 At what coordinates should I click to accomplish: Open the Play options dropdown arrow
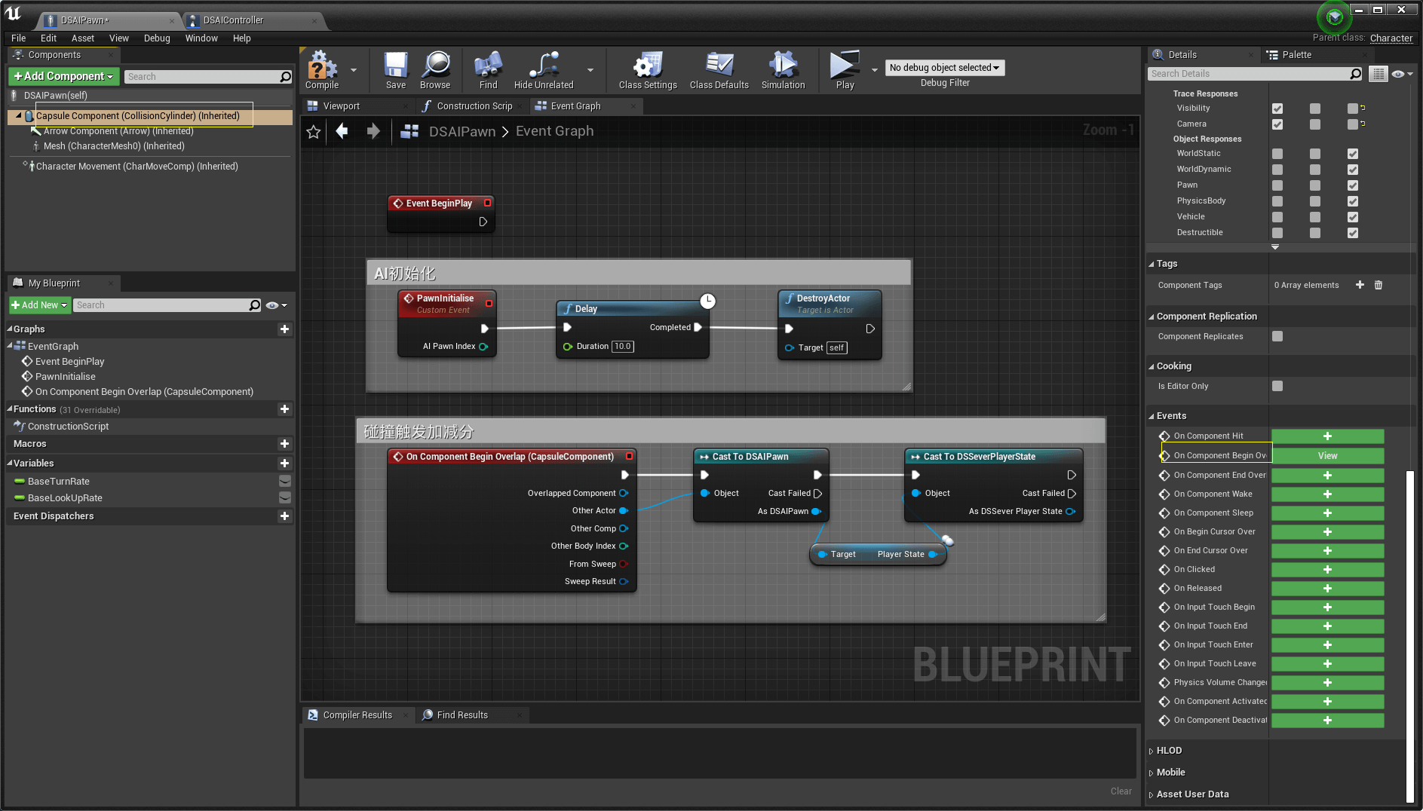[x=875, y=70]
